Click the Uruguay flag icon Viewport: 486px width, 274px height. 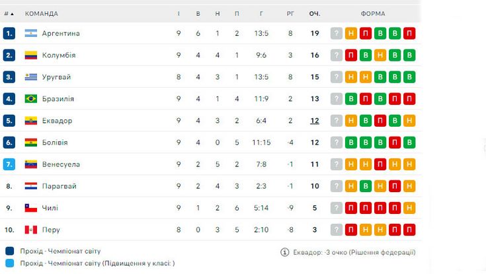click(x=31, y=77)
